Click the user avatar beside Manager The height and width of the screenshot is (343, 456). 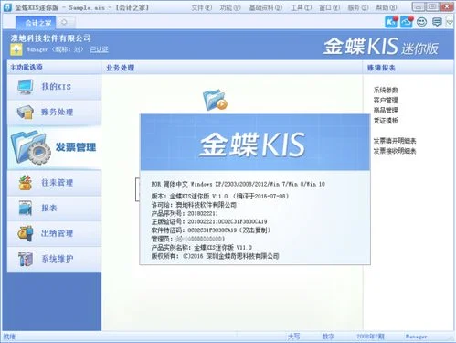coord(16,49)
